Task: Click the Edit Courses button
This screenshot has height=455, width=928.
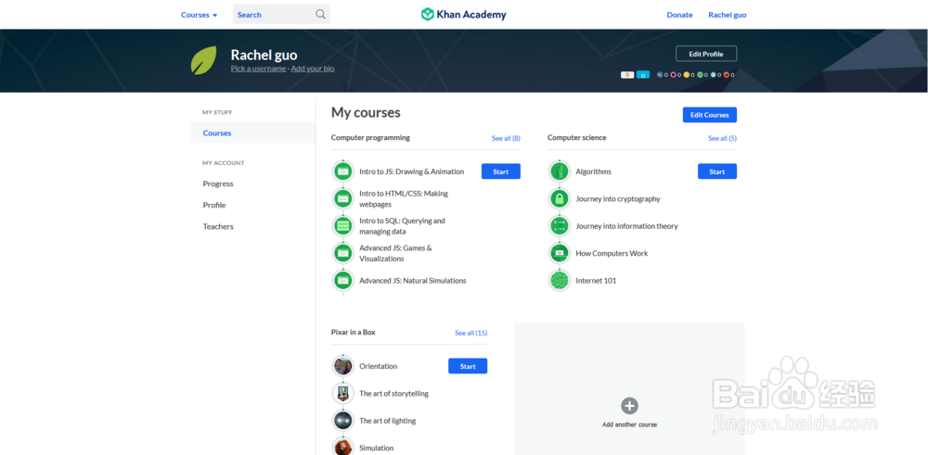Action: [x=710, y=115]
